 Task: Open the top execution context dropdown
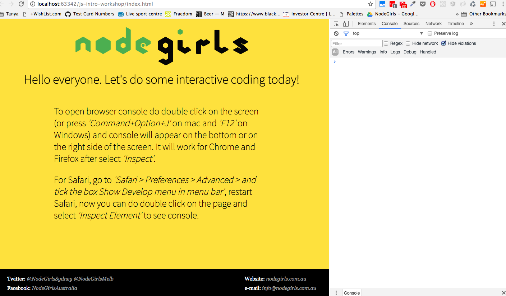pyautogui.click(x=388, y=33)
